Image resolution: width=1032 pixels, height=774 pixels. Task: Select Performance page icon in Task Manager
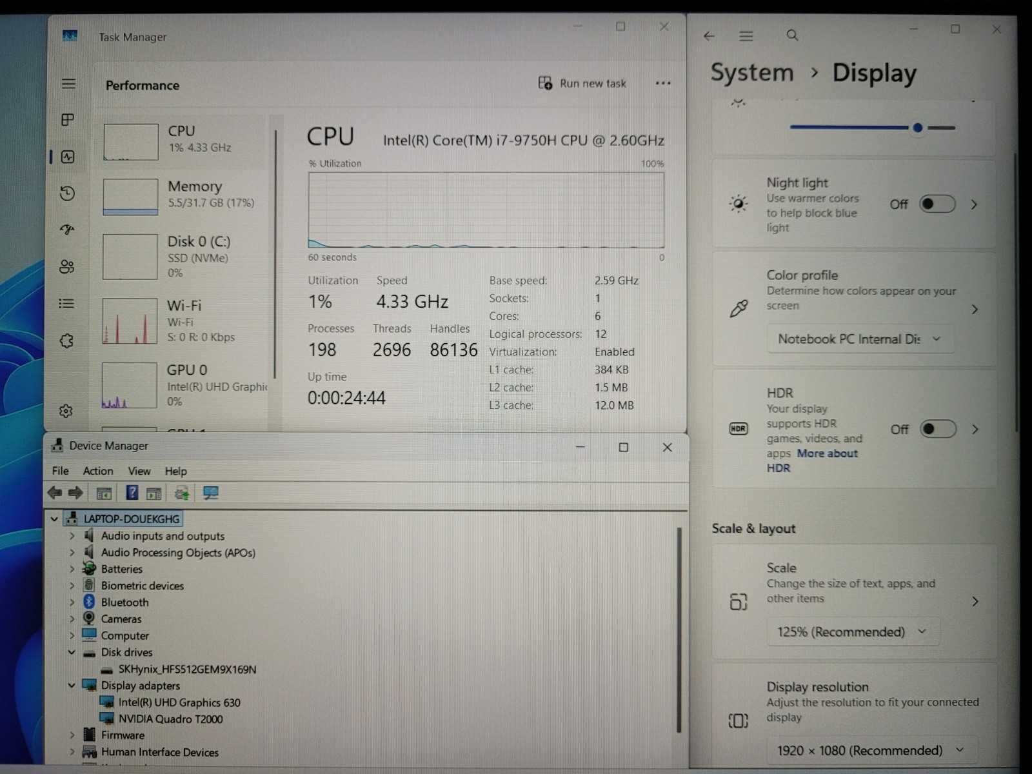click(x=68, y=157)
